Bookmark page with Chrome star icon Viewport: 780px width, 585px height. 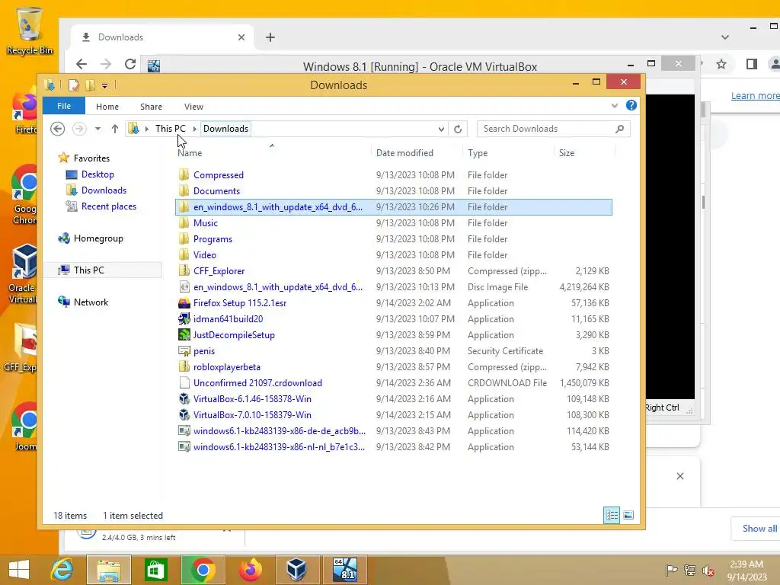pyautogui.click(x=721, y=64)
